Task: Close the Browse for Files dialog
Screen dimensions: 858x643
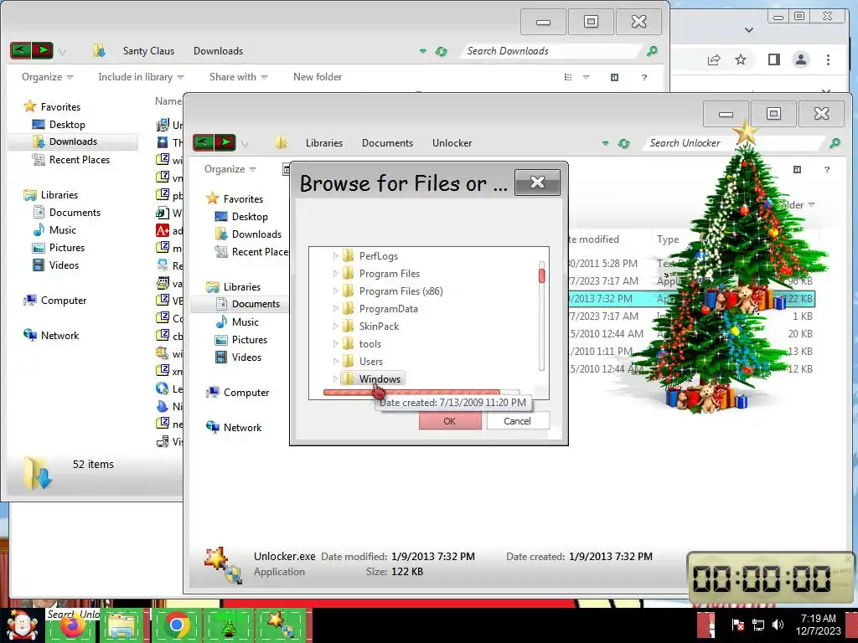Action: coord(537,182)
